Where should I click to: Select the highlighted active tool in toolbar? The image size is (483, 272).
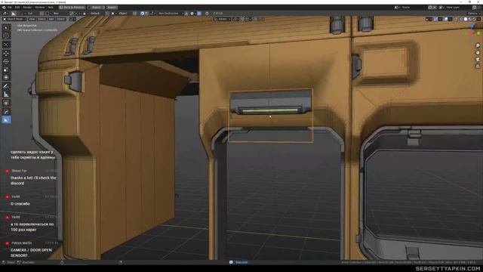tap(6, 119)
